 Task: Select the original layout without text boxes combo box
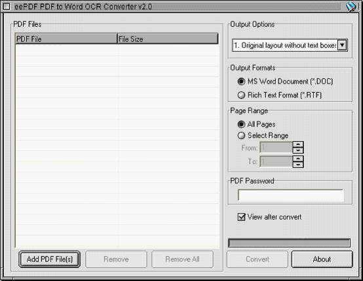click(290, 45)
